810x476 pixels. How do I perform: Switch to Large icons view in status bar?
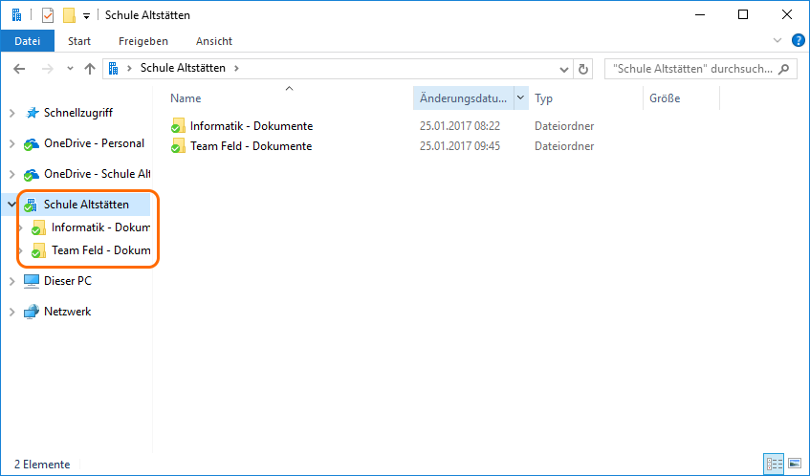point(794,464)
